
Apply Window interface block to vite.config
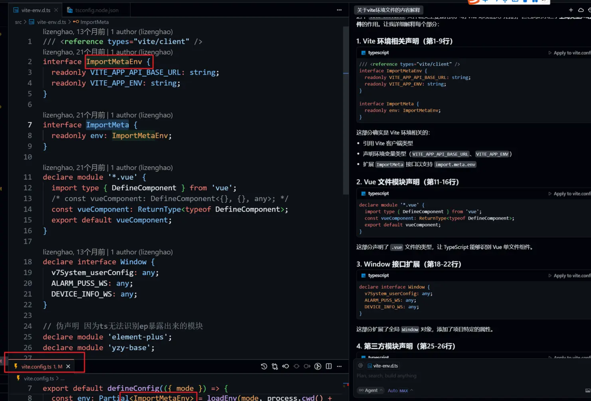point(570,276)
